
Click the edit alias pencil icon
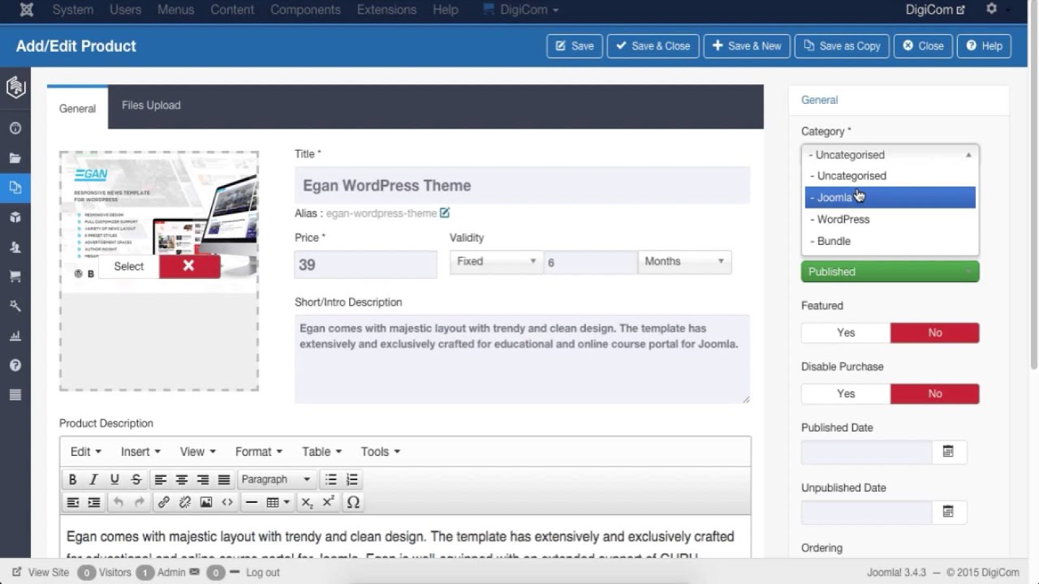click(445, 213)
